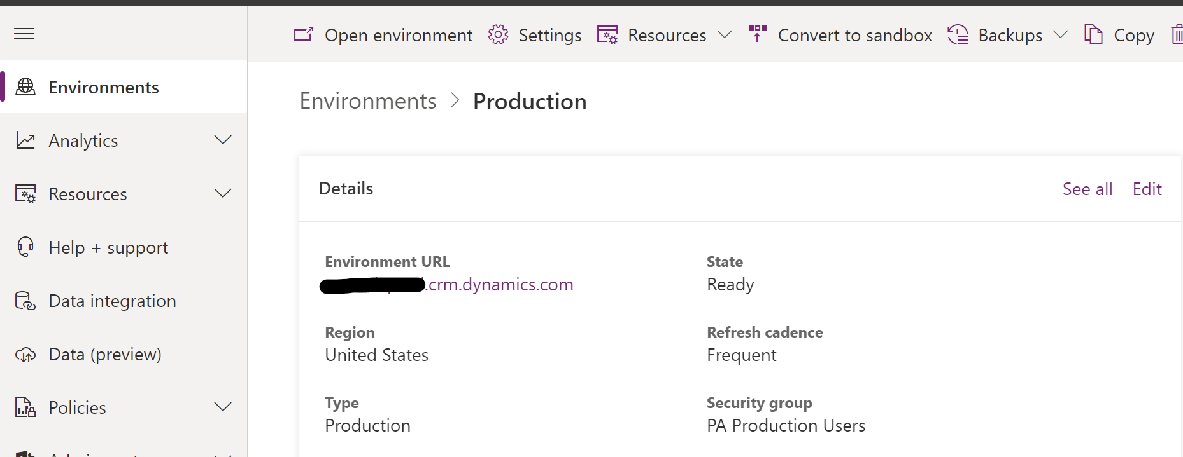Click the See all link
1183x457 pixels.
[x=1087, y=189]
